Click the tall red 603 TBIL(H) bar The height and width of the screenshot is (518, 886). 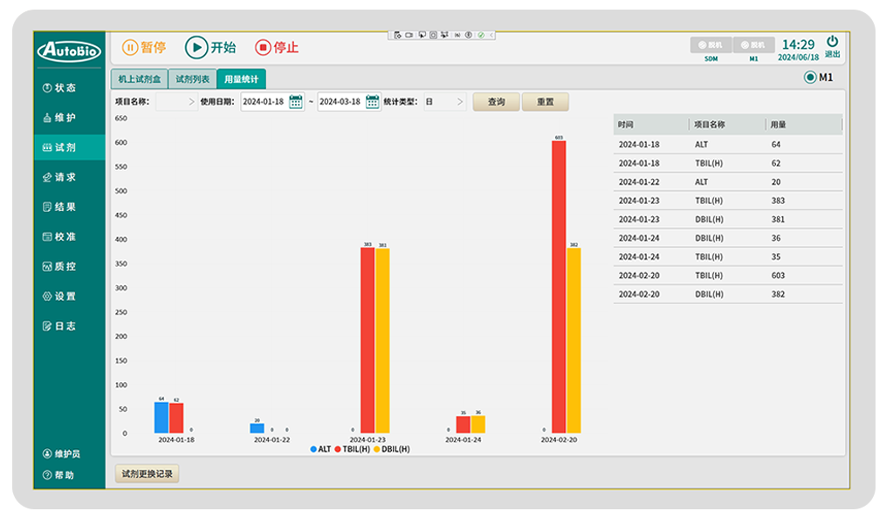(x=559, y=286)
